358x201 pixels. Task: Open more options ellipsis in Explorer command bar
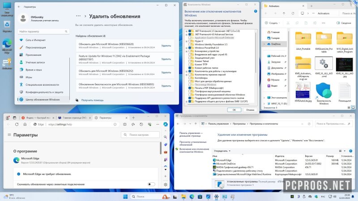(x=323, y=23)
